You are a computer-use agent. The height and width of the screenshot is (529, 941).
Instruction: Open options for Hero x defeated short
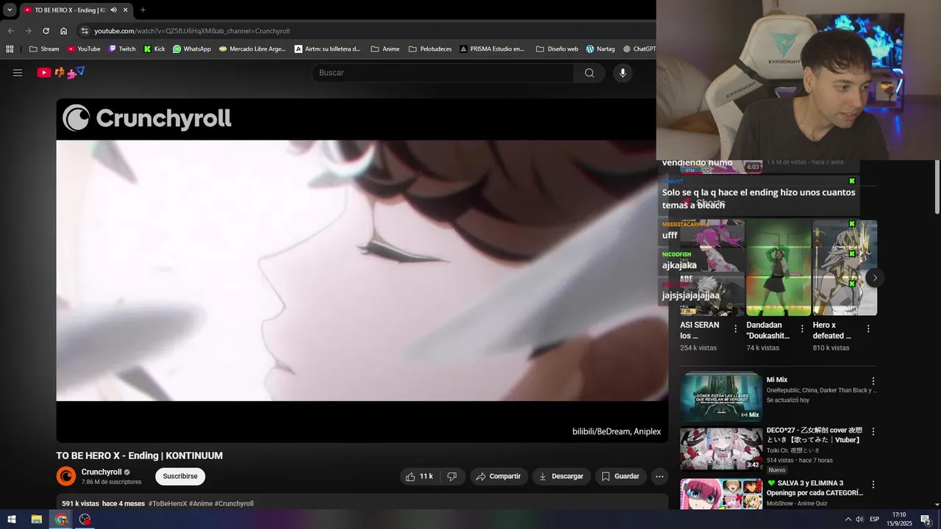868,328
